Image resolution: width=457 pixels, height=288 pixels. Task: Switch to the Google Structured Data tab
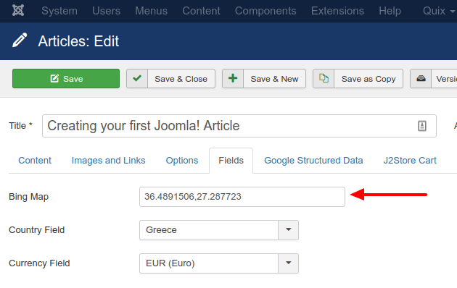[x=313, y=161]
